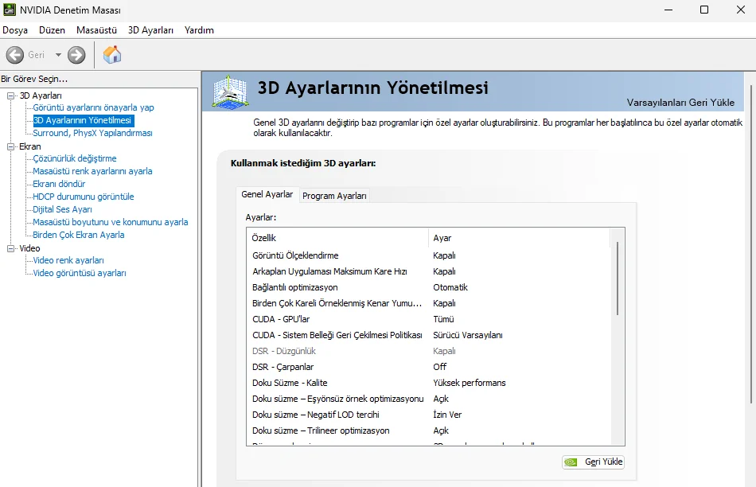Open the Dosya menu
Screen dimensions: 756x487
(15, 30)
